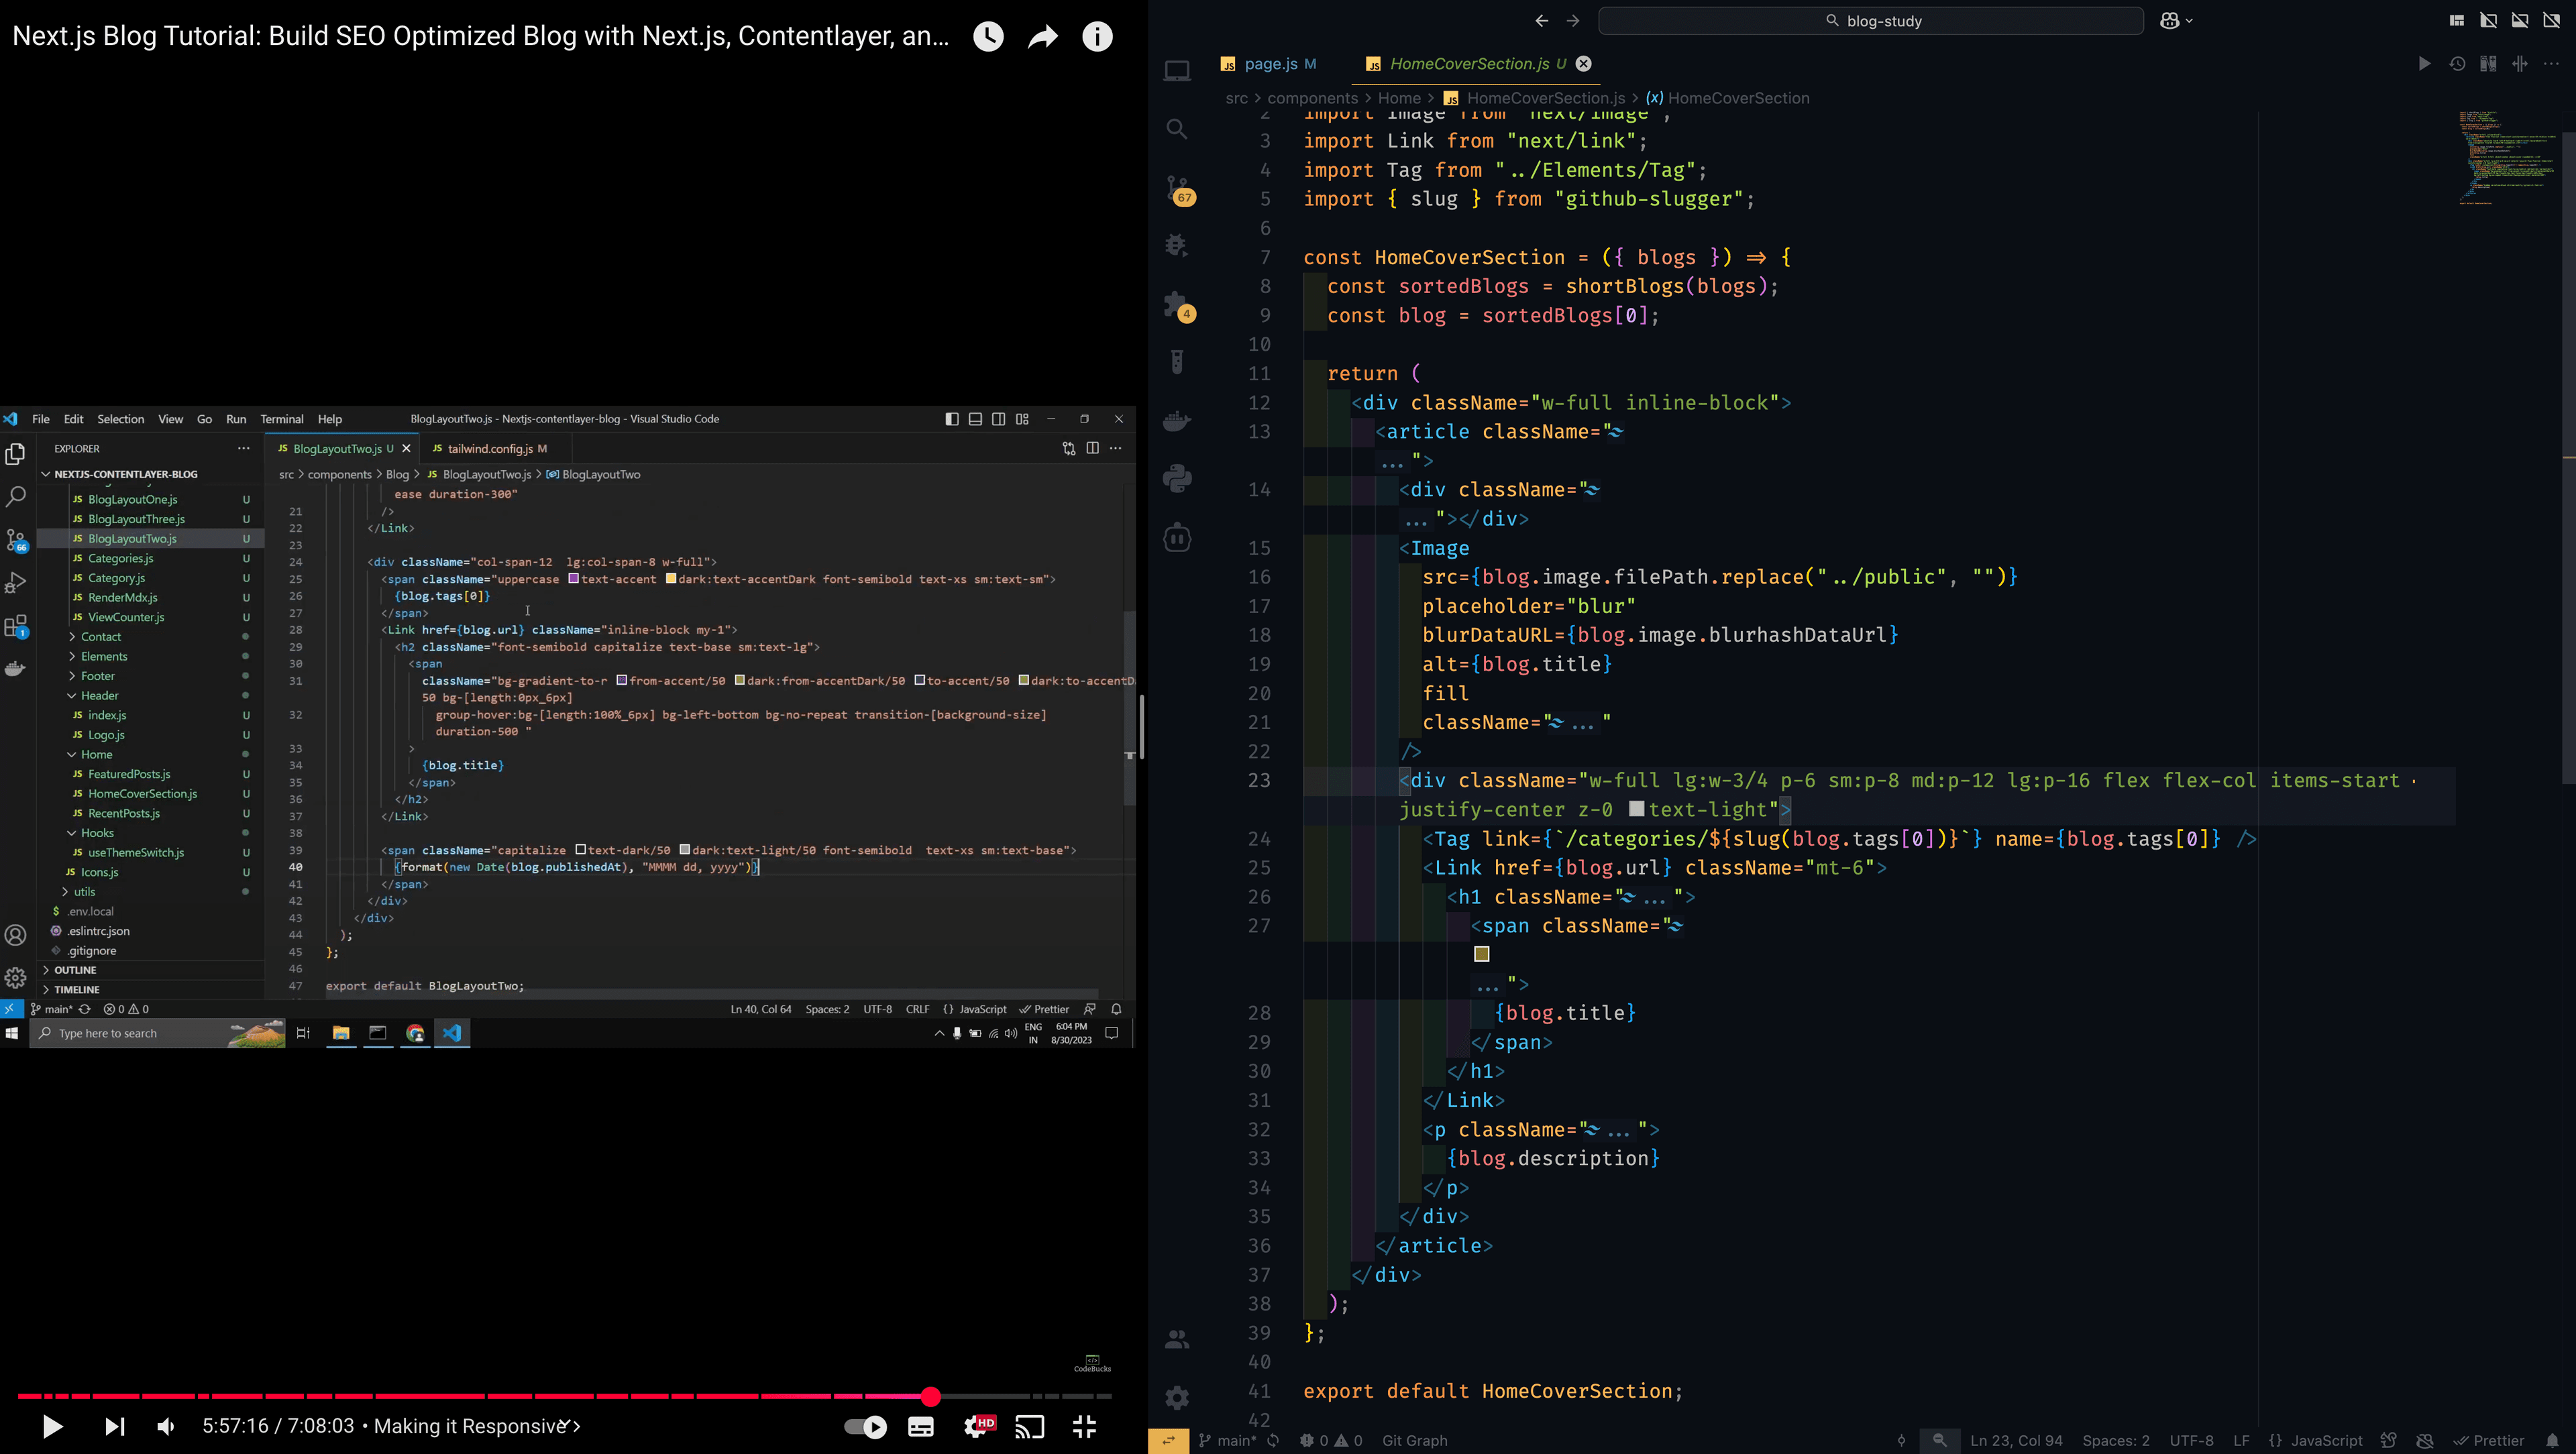Screen dimensions: 2576x1454
Task: Go forward with the right arrow
Action: [x=1573, y=20]
